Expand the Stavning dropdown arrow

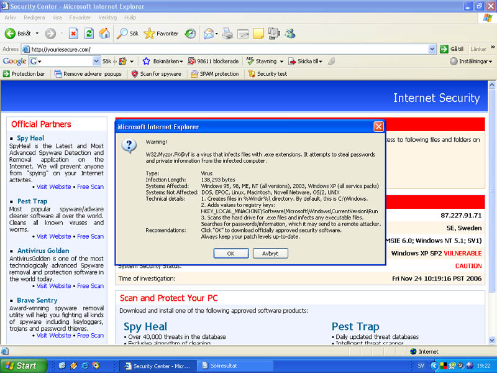click(x=281, y=61)
